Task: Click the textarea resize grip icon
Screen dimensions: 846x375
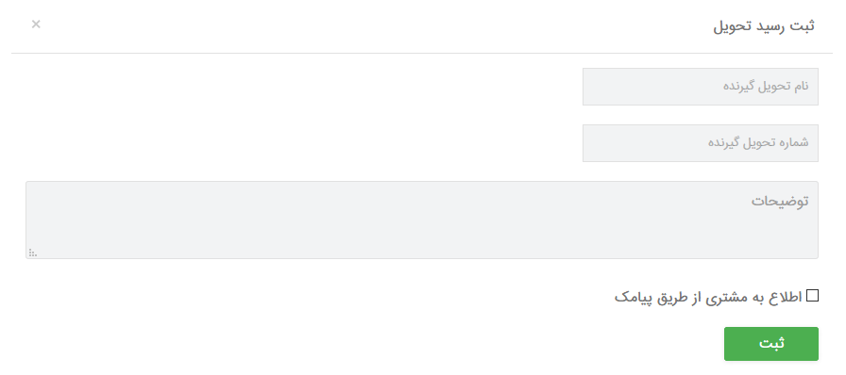Action: pyautogui.click(x=33, y=253)
